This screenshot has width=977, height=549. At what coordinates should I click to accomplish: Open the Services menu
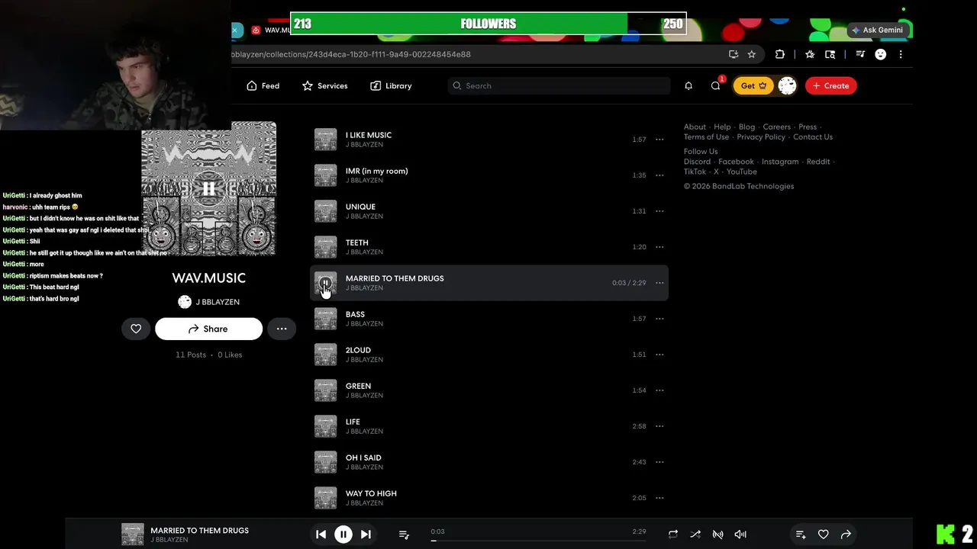325,85
